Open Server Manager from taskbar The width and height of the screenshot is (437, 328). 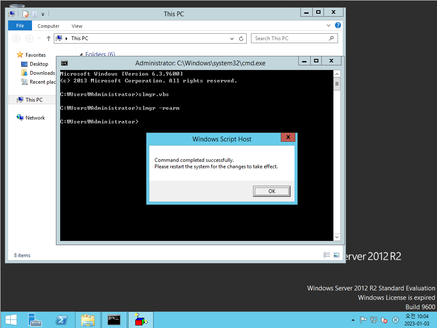pos(35,320)
